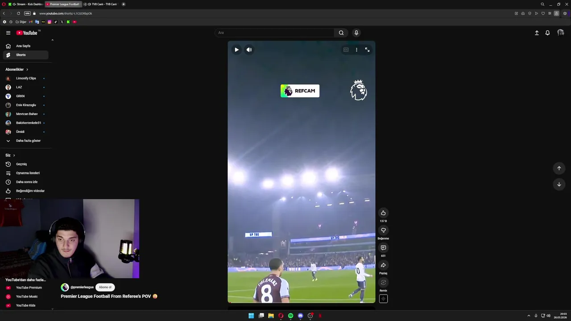Viewport: 571px width, 321px height.
Task: Open the GRKN channel subscription
Action: point(26,96)
